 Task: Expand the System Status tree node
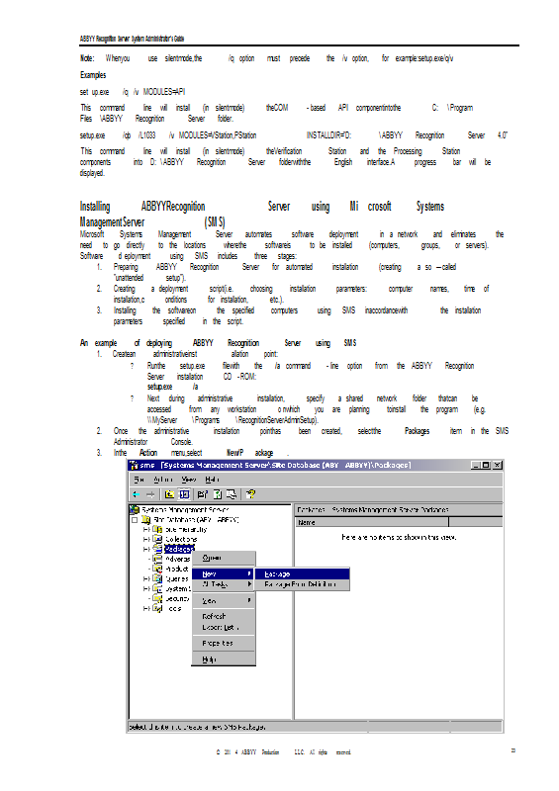click(146, 588)
